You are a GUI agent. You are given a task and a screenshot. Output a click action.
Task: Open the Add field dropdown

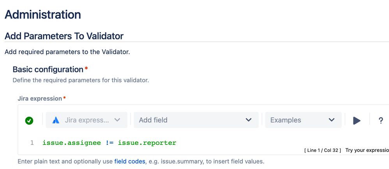[x=196, y=120]
